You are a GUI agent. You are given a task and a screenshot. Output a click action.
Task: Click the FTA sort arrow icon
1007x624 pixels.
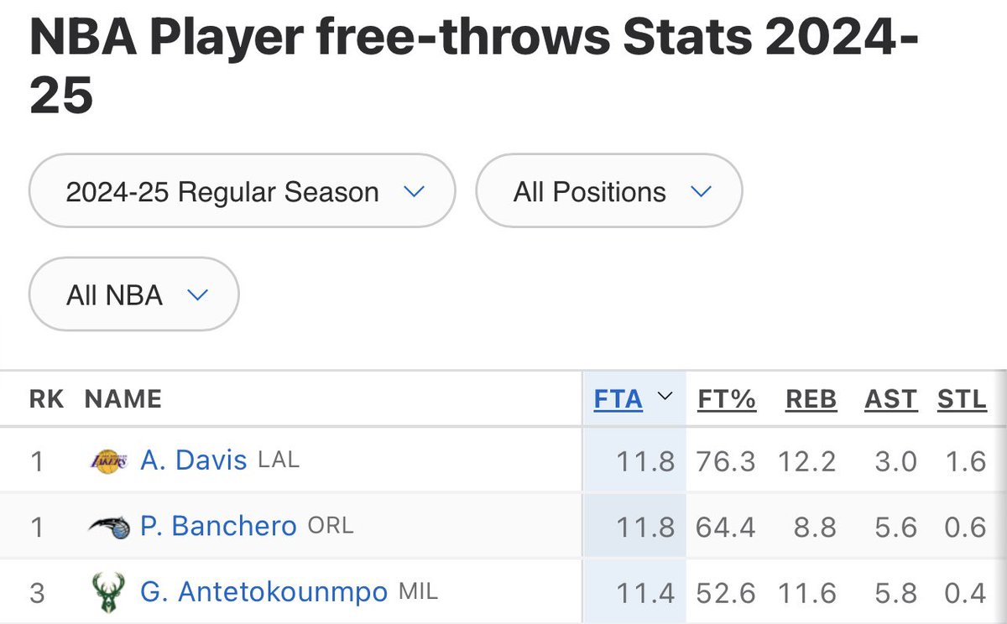664,397
